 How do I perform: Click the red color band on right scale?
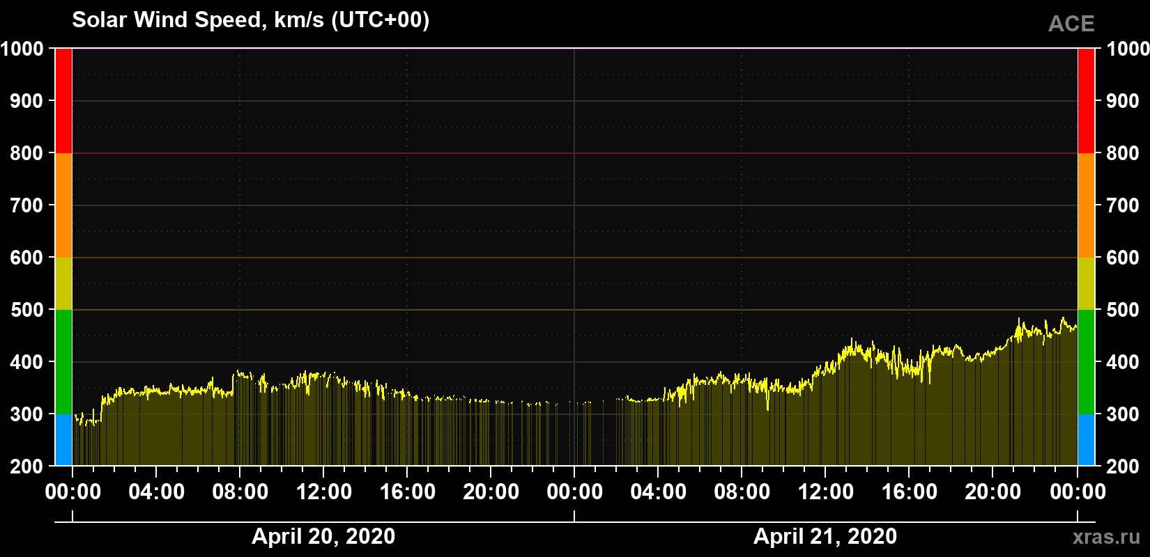(x=1086, y=101)
